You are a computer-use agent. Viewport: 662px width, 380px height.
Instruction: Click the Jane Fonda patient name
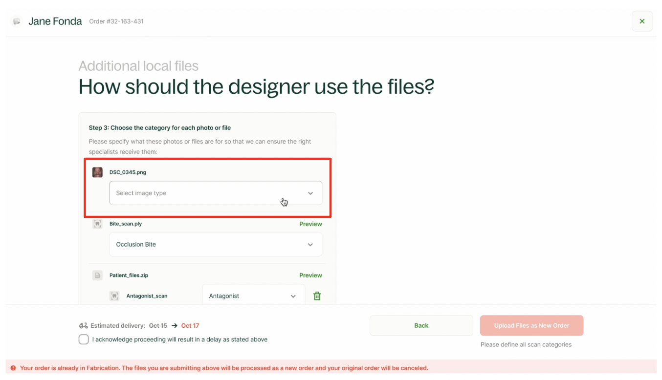(x=55, y=21)
